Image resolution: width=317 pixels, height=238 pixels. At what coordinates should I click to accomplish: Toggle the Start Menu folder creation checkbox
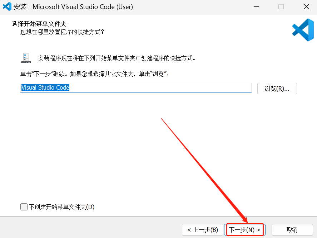(24, 207)
